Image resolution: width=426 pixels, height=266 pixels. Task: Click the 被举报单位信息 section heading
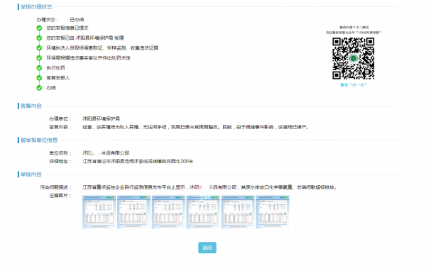39,140
